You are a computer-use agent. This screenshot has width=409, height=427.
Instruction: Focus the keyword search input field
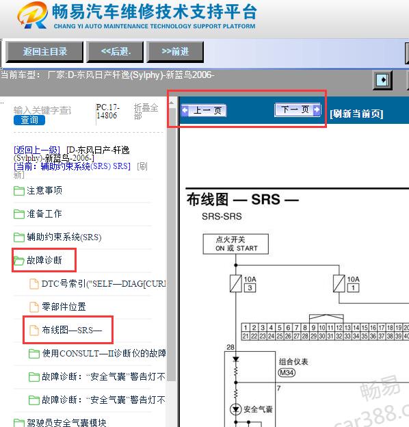pos(42,110)
